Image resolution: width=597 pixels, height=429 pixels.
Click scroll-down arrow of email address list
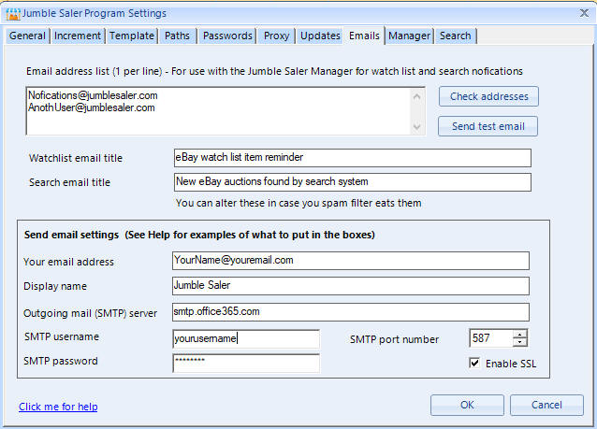417,127
